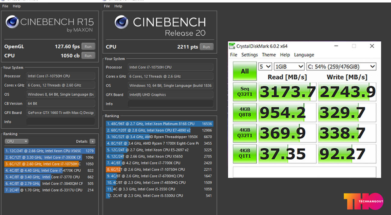Screen dimensions: 391x215
Task: Select R20 ranking row Xeon CPU E7-4890 v2
Action: tap(160, 130)
